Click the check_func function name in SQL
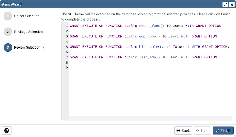The image size is (236, 137). click(149, 26)
